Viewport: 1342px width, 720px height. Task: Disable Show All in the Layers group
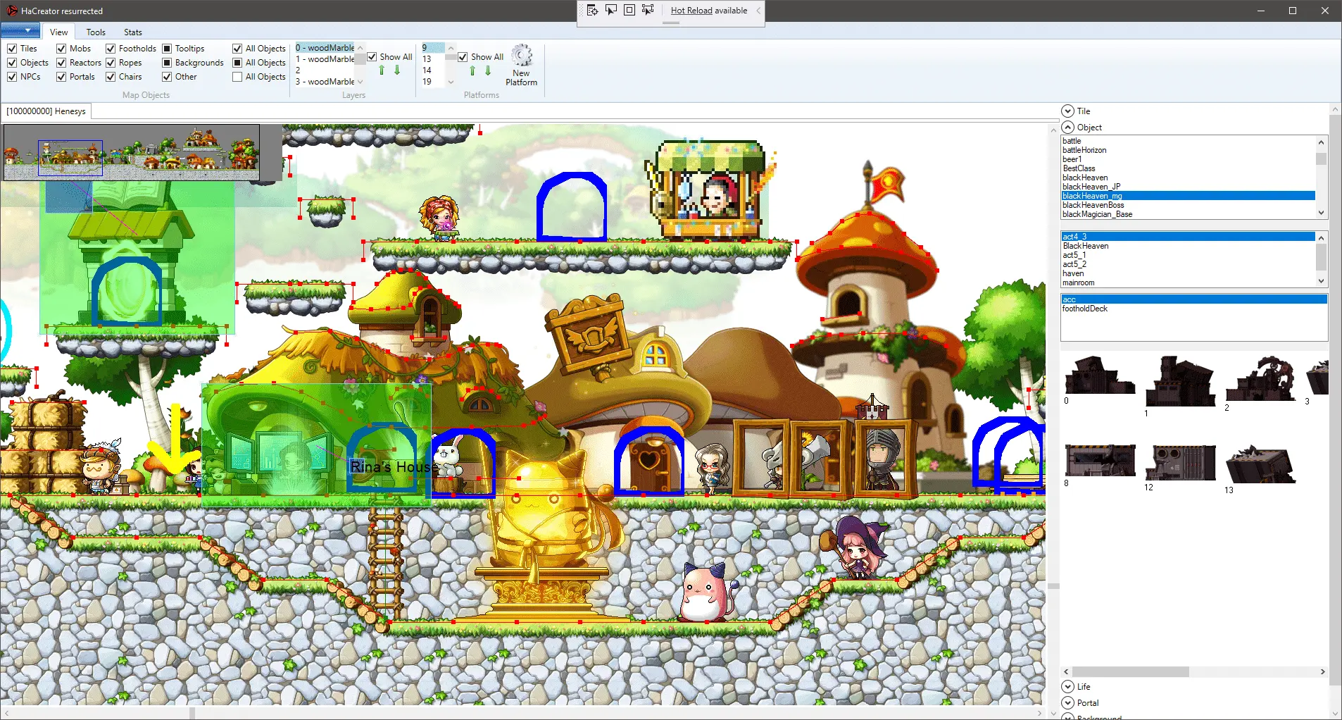(x=372, y=57)
